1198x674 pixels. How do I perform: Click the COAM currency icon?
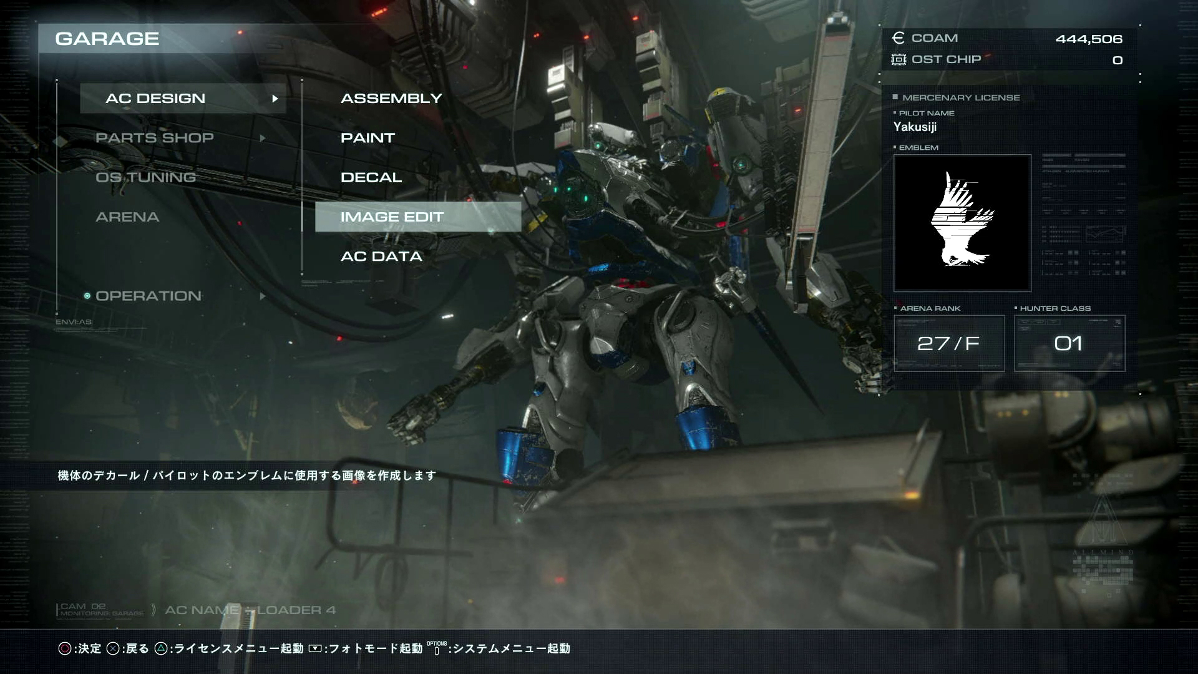[x=898, y=38]
